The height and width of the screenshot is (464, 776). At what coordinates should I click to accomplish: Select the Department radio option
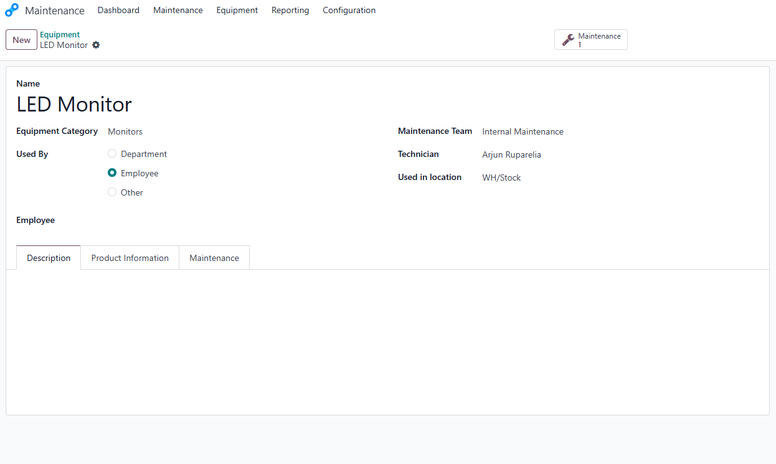pyautogui.click(x=112, y=153)
